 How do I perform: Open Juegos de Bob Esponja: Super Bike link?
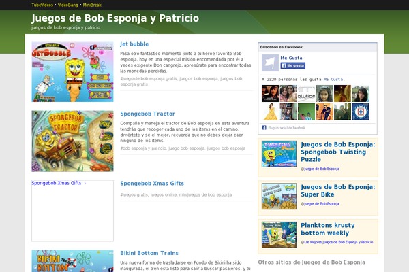(338, 190)
